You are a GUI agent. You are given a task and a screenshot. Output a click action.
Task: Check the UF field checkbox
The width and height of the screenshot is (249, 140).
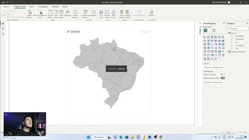(x=231, y=42)
